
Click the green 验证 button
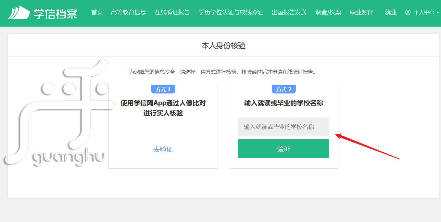[283, 148]
